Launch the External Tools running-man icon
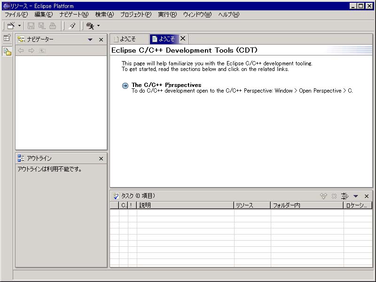This screenshot has width=376, height=282. click(90, 26)
